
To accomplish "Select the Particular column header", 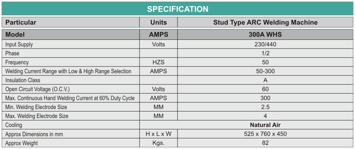I will click(x=21, y=22).
